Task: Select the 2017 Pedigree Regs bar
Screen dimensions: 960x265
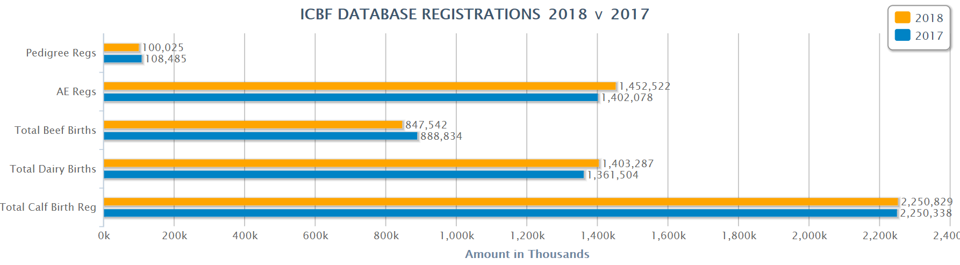Action: pyautogui.click(x=123, y=59)
